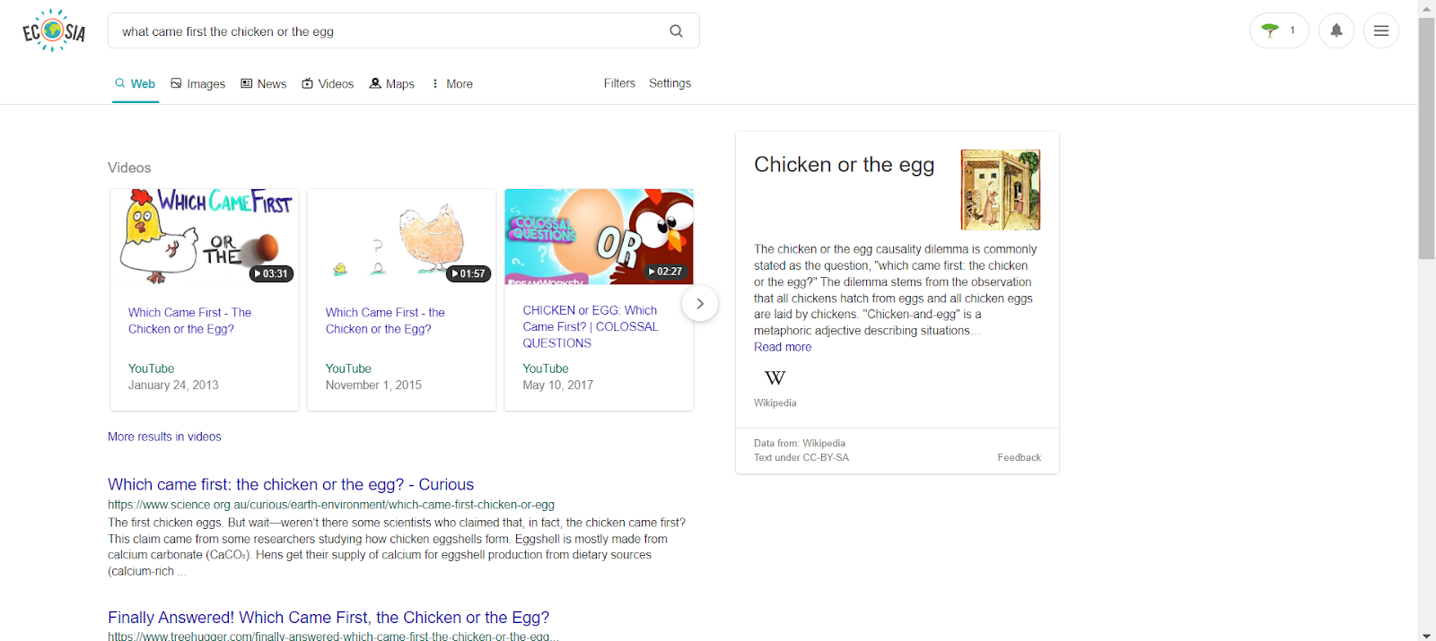Open the notifications bell
Image resolution: width=1436 pixels, height=641 pixels.
pyautogui.click(x=1335, y=30)
